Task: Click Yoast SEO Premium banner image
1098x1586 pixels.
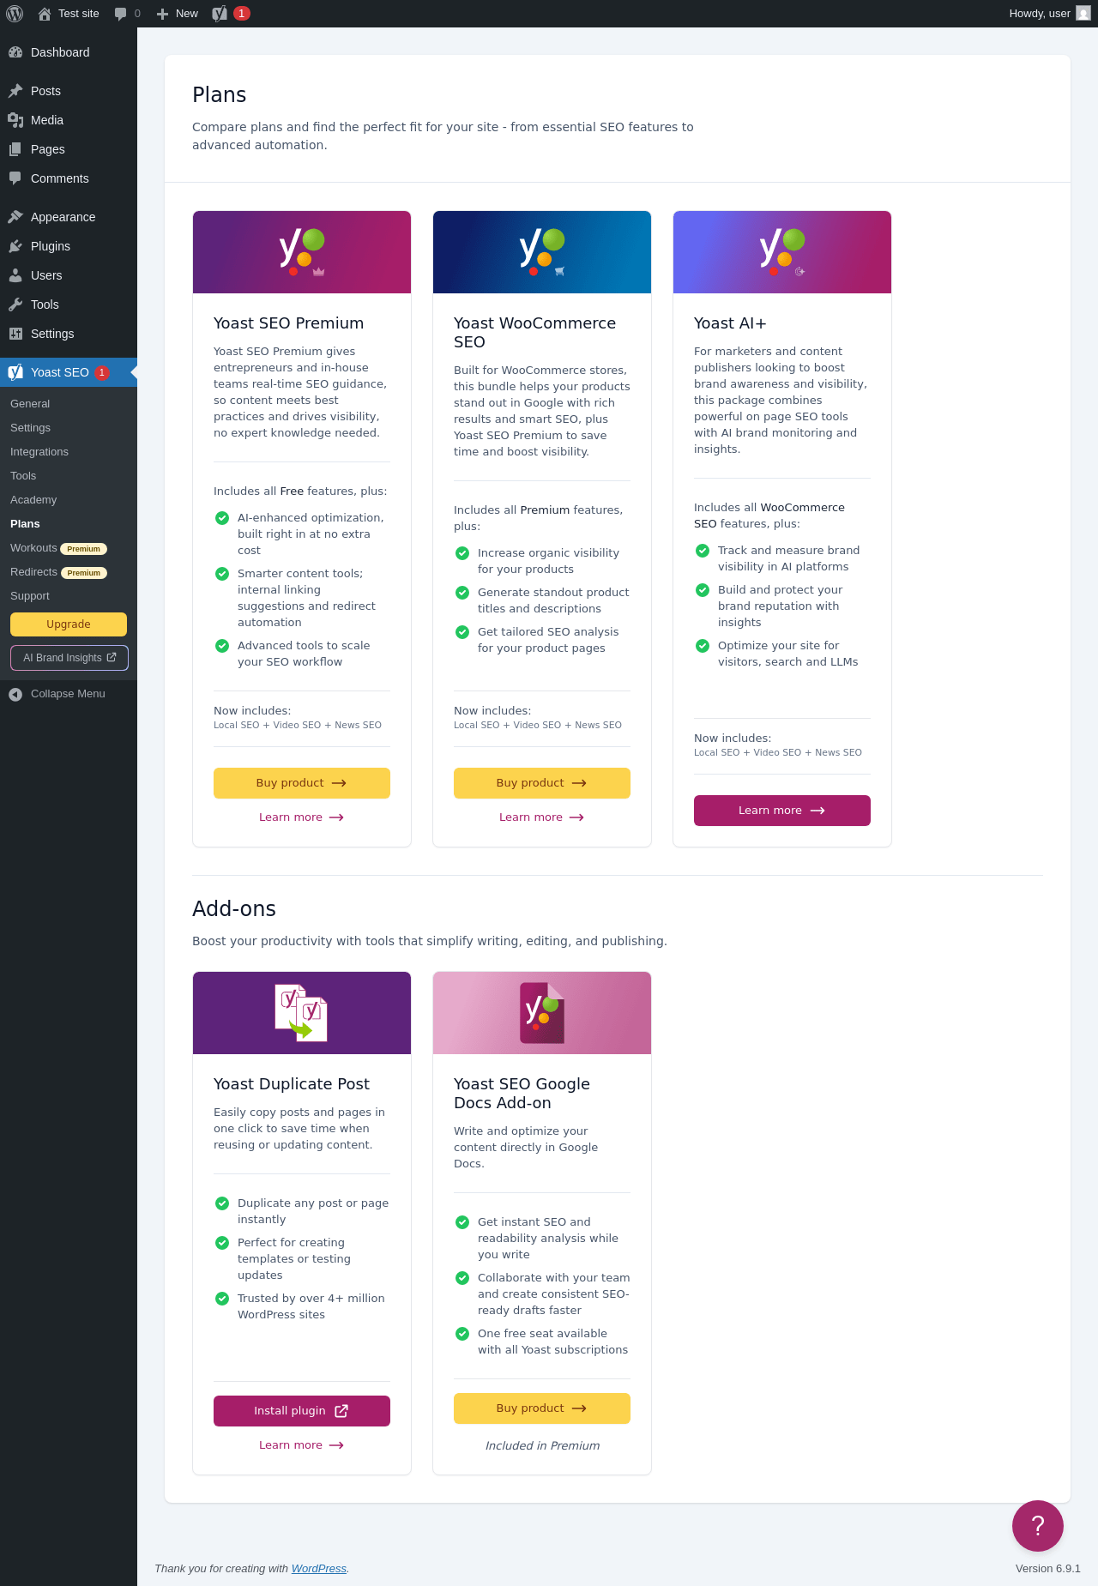Action: [302, 252]
